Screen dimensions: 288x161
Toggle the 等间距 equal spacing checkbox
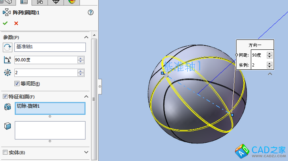point(17,84)
